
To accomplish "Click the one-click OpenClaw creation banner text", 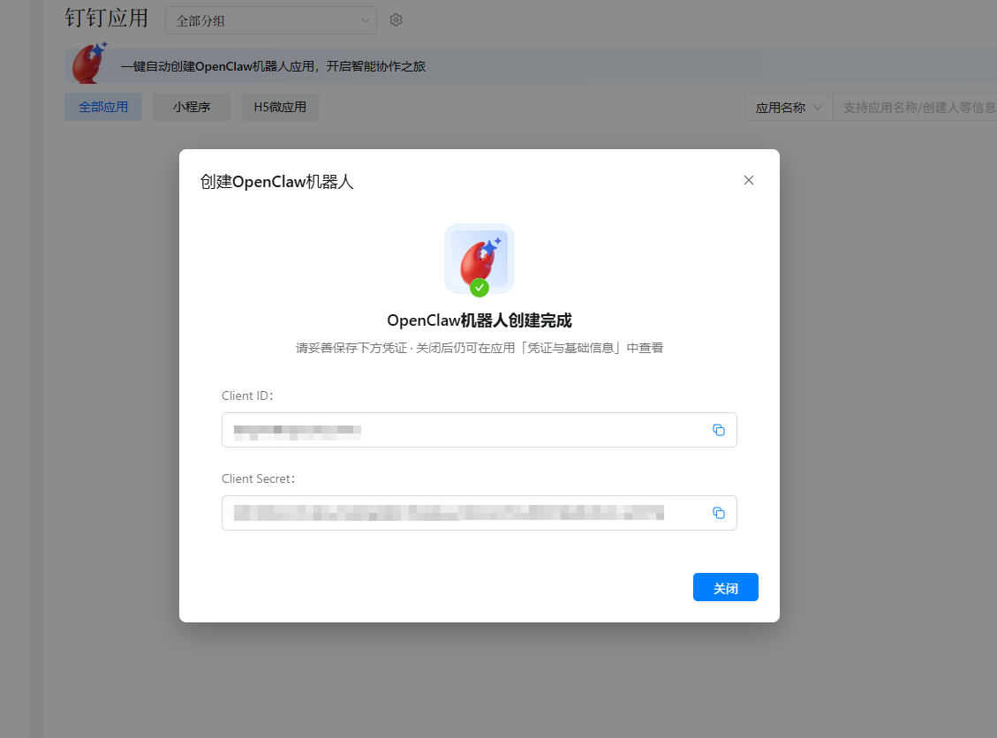I will coord(274,66).
